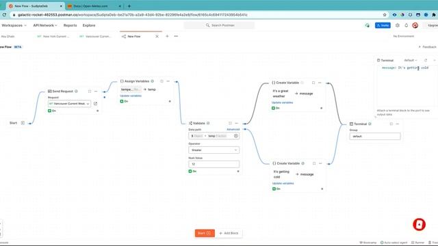Image resolution: width=438 pixels, height=246 pixels.
Task: Click minus icon on getting cold Create Variable
Action: coord(320,163)
